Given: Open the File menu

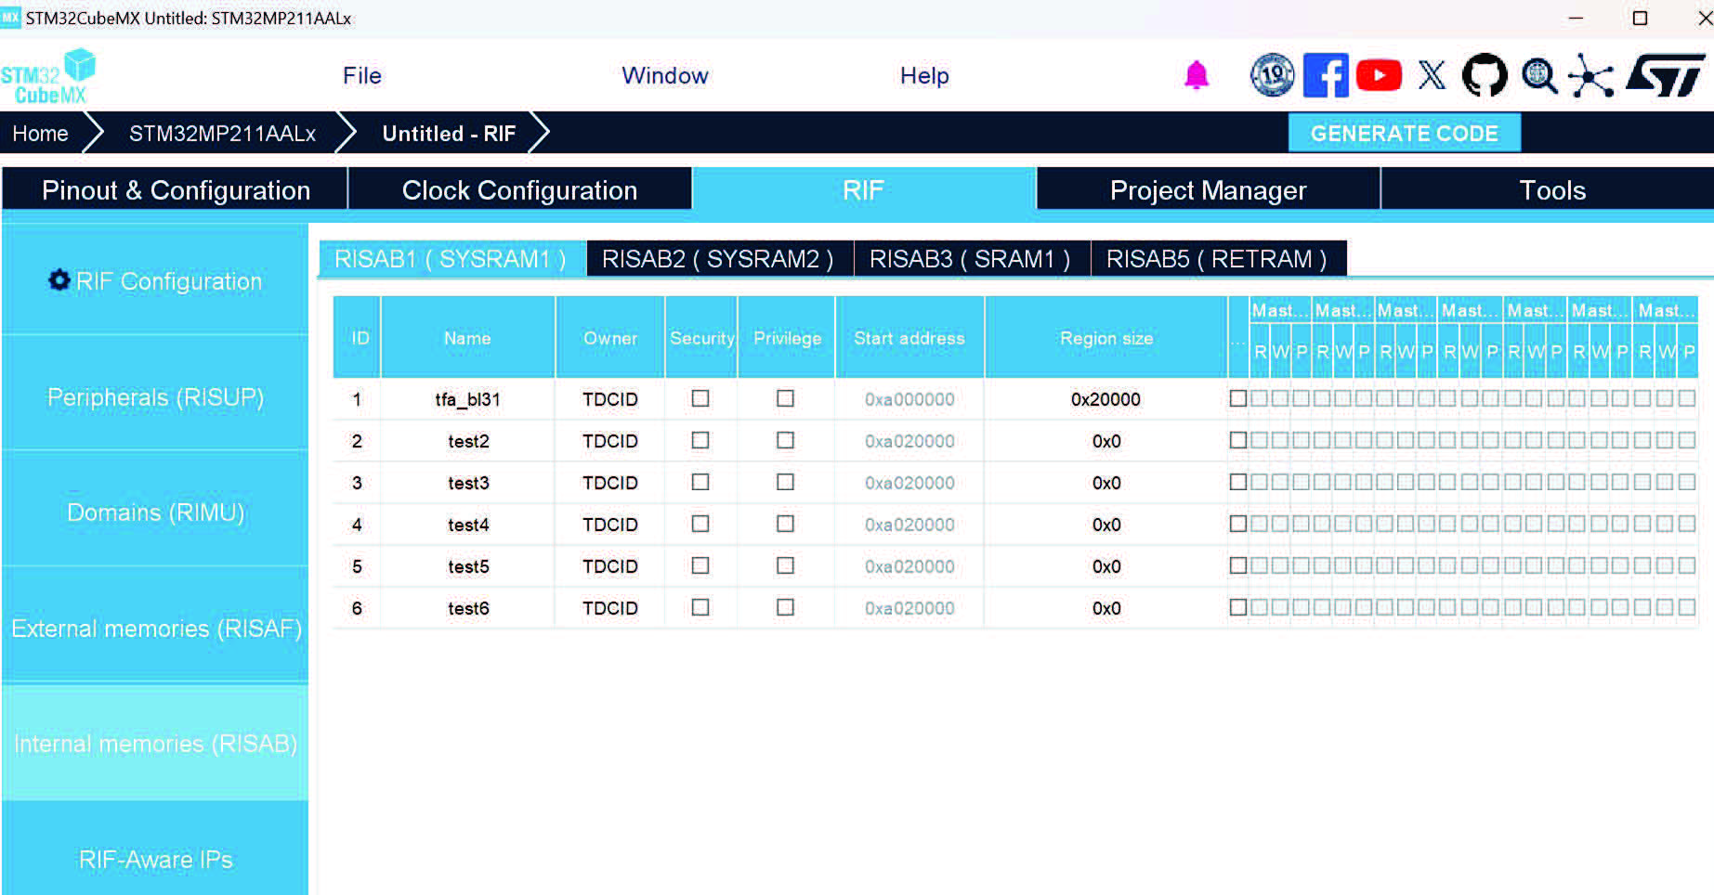Looking at the screenshot, I should (362, 76).
